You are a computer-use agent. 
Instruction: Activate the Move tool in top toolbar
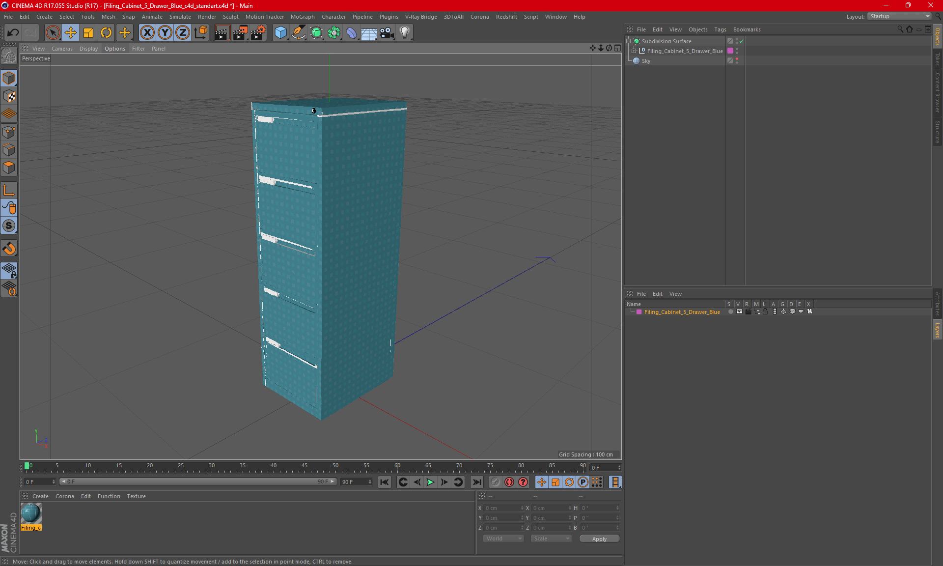point(71,32)
